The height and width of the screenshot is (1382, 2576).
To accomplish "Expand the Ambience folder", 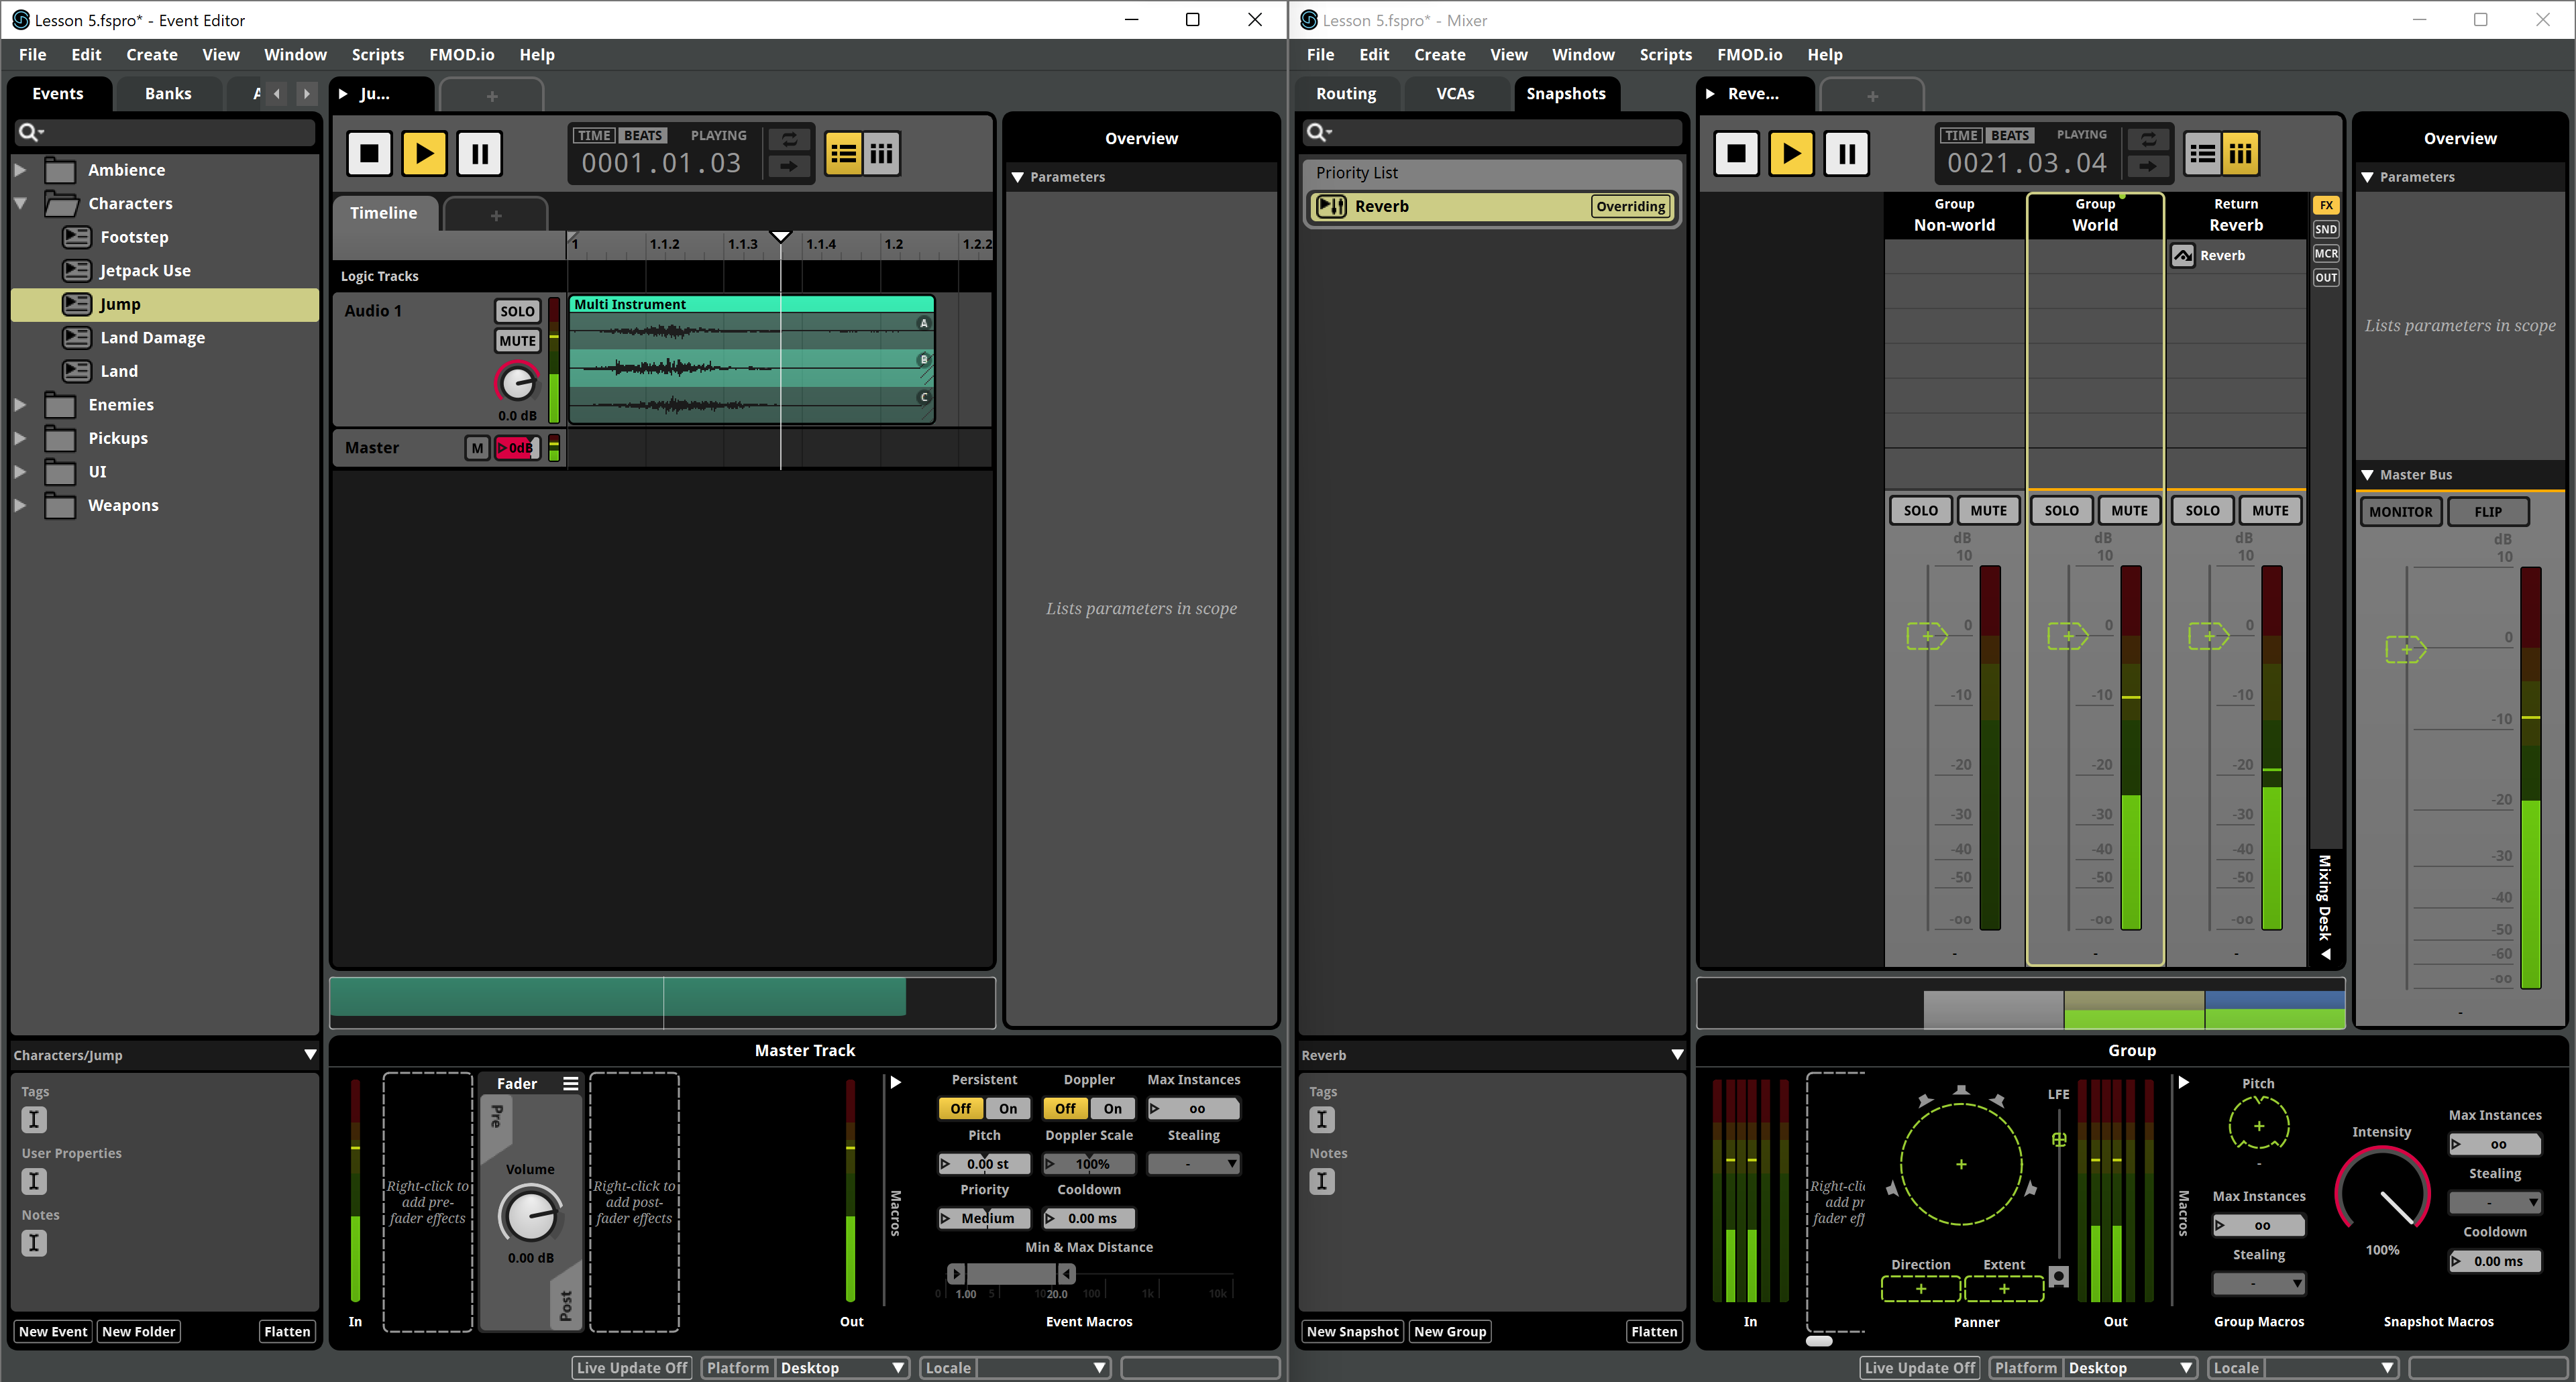I will (20, 170).
